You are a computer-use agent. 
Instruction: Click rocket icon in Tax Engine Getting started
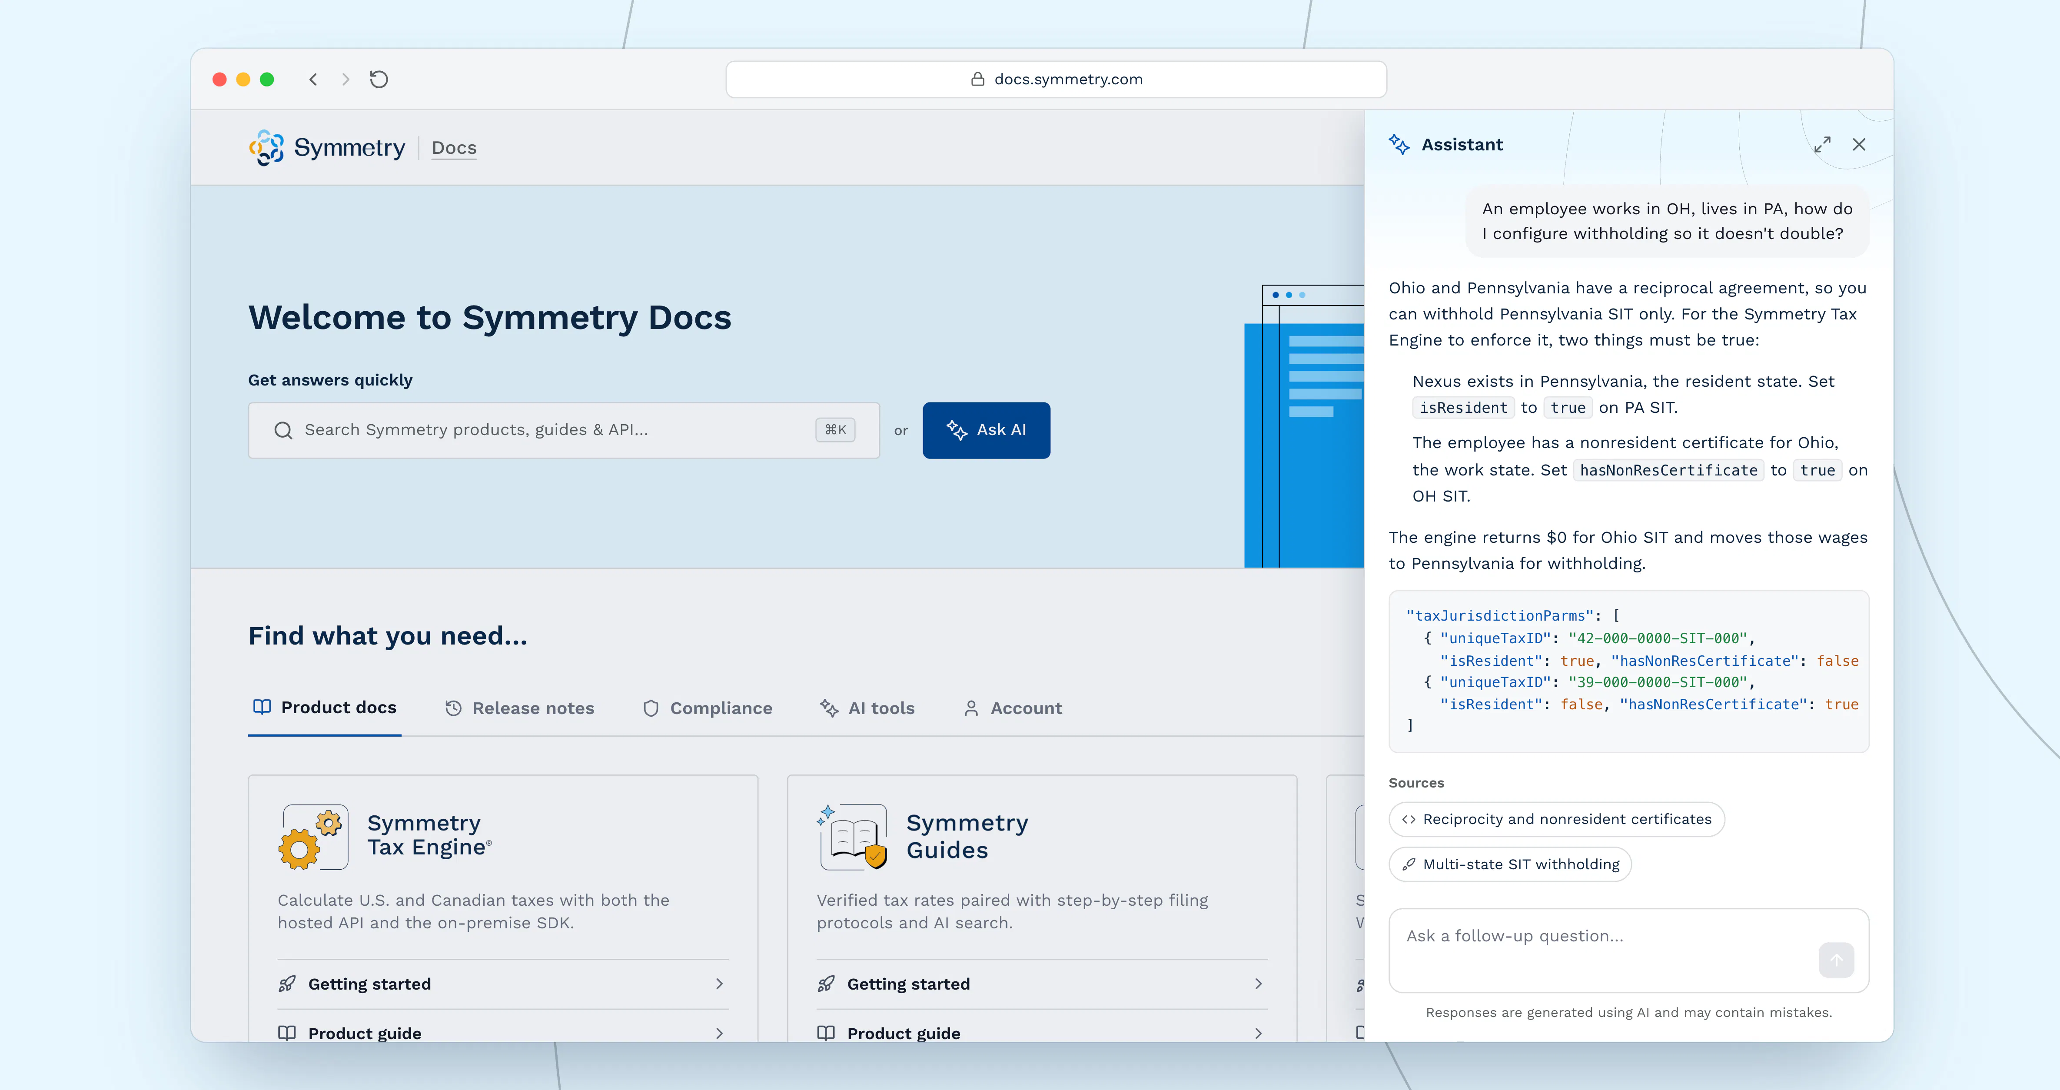pyautogui.click(x=287, y=984)
